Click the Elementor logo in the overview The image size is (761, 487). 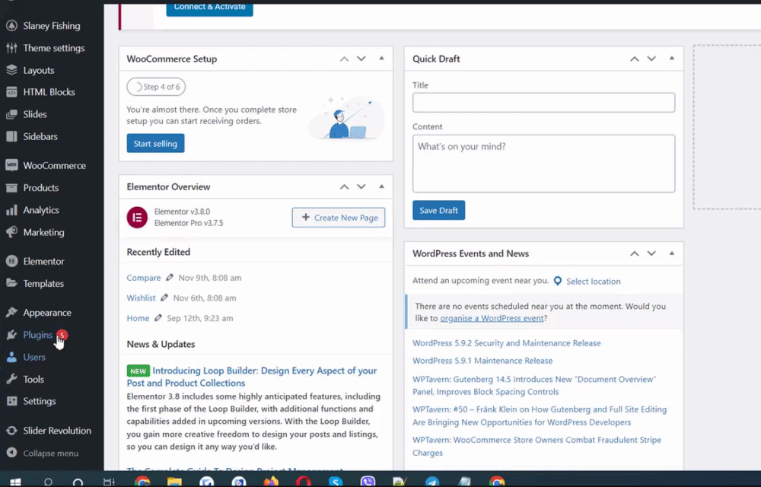137,218
